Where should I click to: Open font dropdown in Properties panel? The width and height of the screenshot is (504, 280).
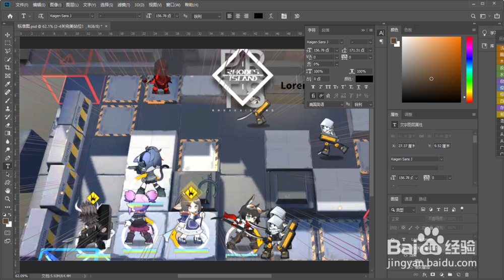point(442,159)
